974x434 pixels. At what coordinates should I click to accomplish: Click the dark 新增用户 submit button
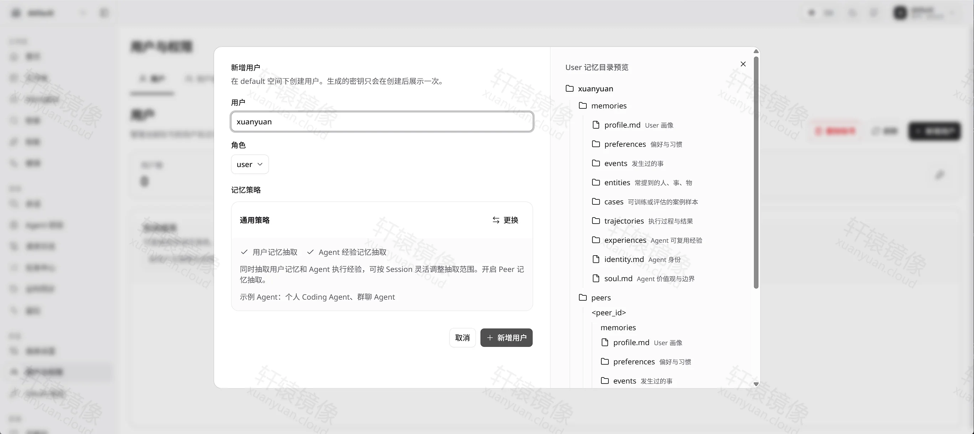point(506,338)
